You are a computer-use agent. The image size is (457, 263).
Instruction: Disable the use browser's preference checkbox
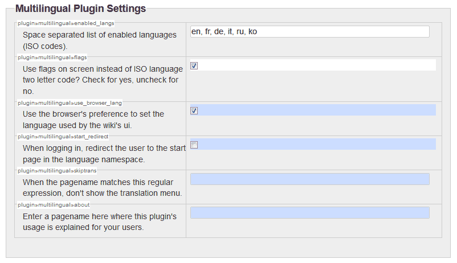194,110
